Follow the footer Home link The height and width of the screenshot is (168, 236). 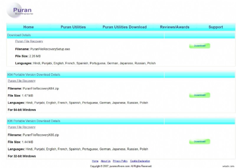(95, 161)
